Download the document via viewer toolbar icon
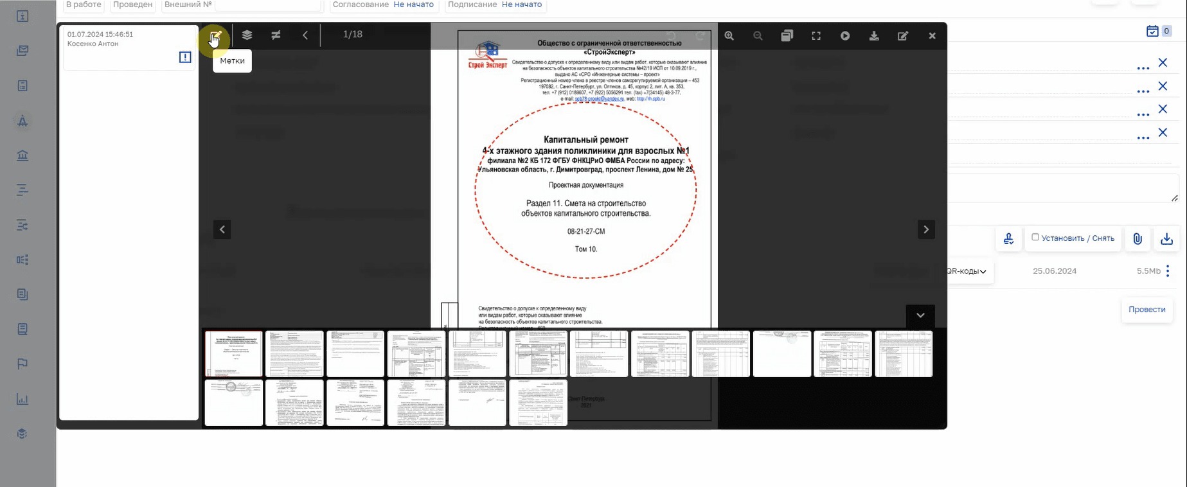 [874, 36]
